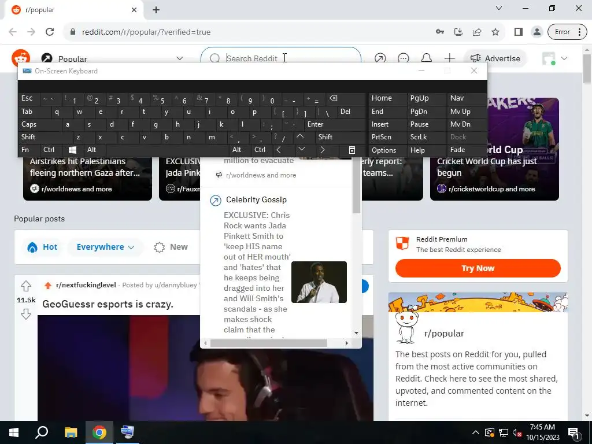592x444 pixels.
Task: Open the GeoGuessr esports is crazy post title
Action: click(108, 304)
